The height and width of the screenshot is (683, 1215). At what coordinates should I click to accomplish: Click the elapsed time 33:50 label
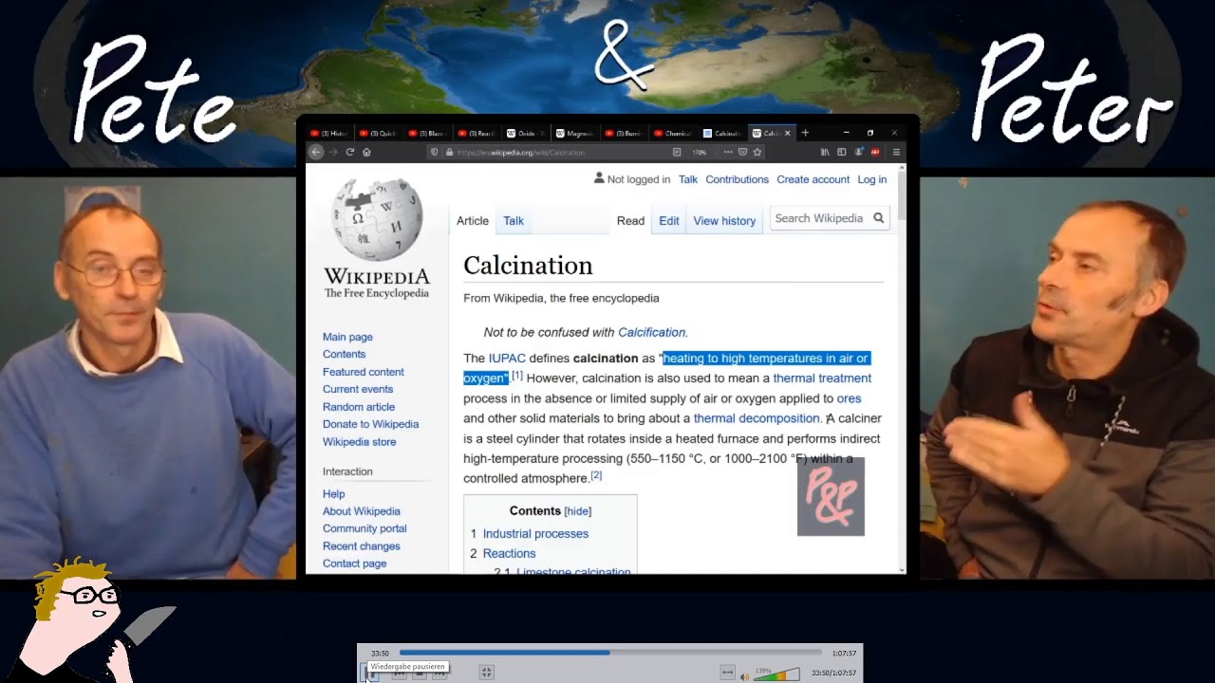(x=380, y=654)
